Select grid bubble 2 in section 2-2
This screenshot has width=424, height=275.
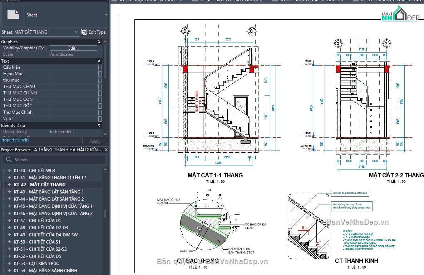click(x=386, y=43)
